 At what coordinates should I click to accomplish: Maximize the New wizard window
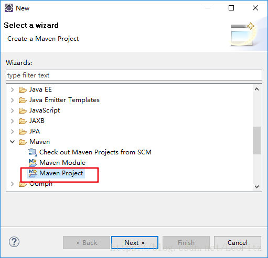coord(231,8)
